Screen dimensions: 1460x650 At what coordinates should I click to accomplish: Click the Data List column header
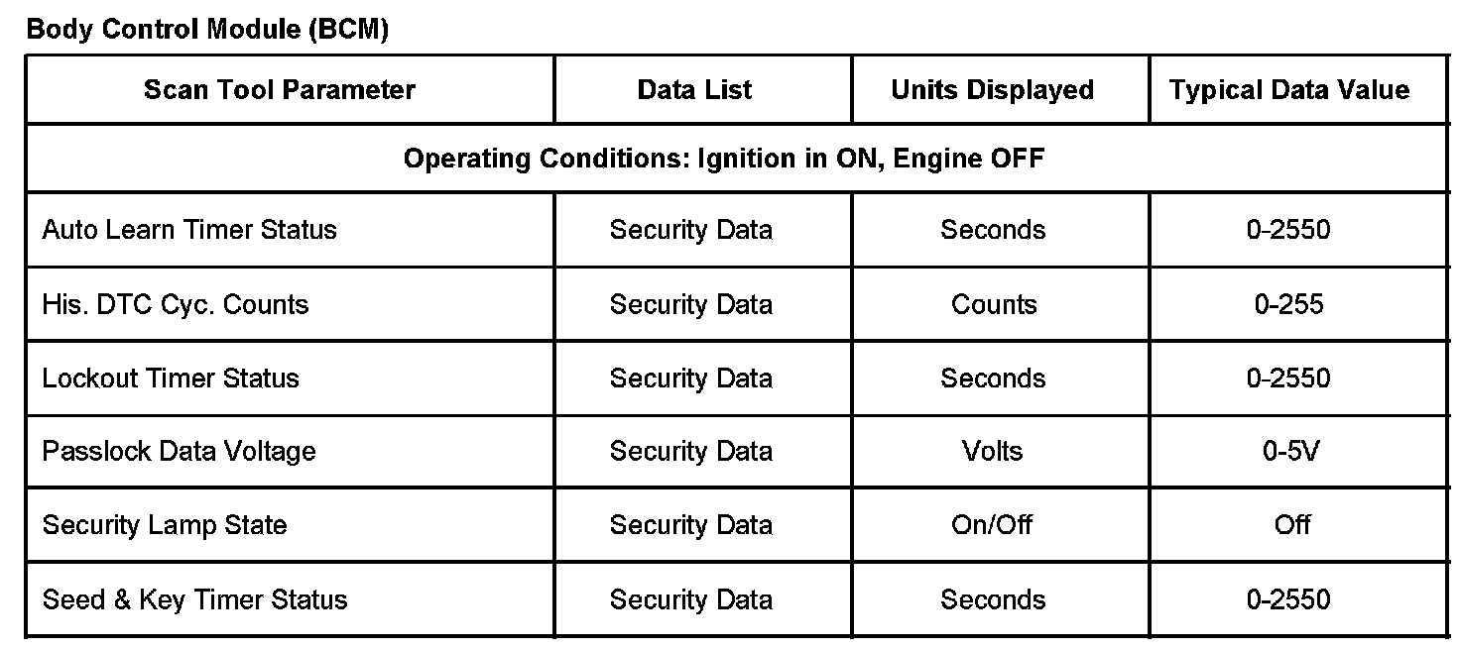[x=694, y=90]
